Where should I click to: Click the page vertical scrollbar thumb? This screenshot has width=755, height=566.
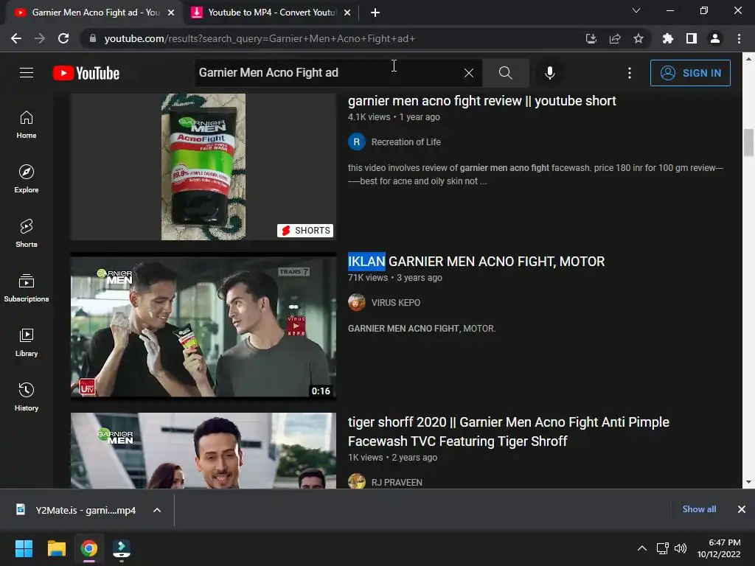[x=748, y=143]
